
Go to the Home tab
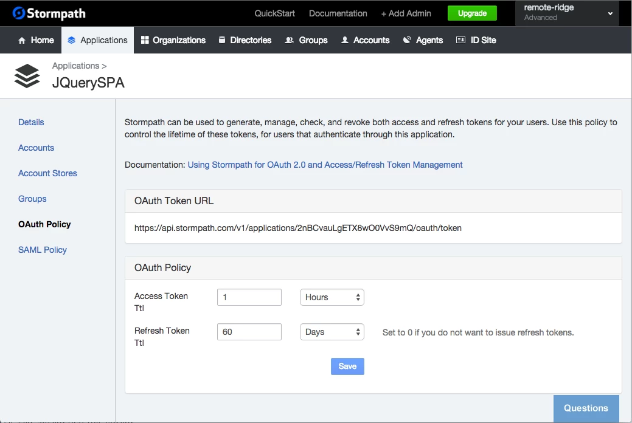tap(36, 40)
